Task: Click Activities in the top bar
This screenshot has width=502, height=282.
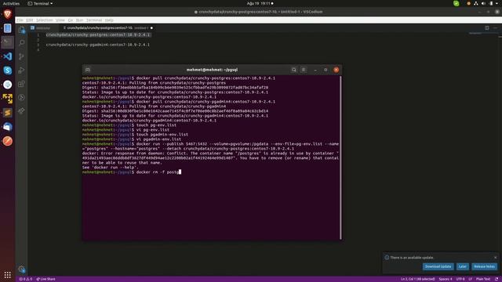Action: pyautogui.click(x=11, y=3)
